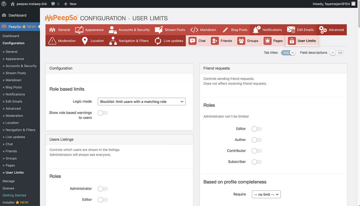Click the General people icon
Viewport: 360px width, 206px height.
point(52,30)
